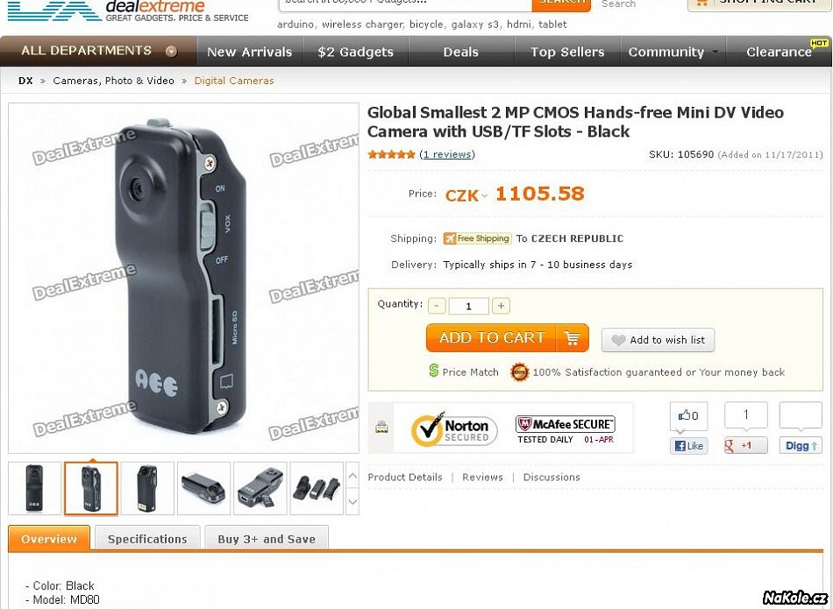Open the Buy 3+ and Save tab

click(x=267, y=539)
